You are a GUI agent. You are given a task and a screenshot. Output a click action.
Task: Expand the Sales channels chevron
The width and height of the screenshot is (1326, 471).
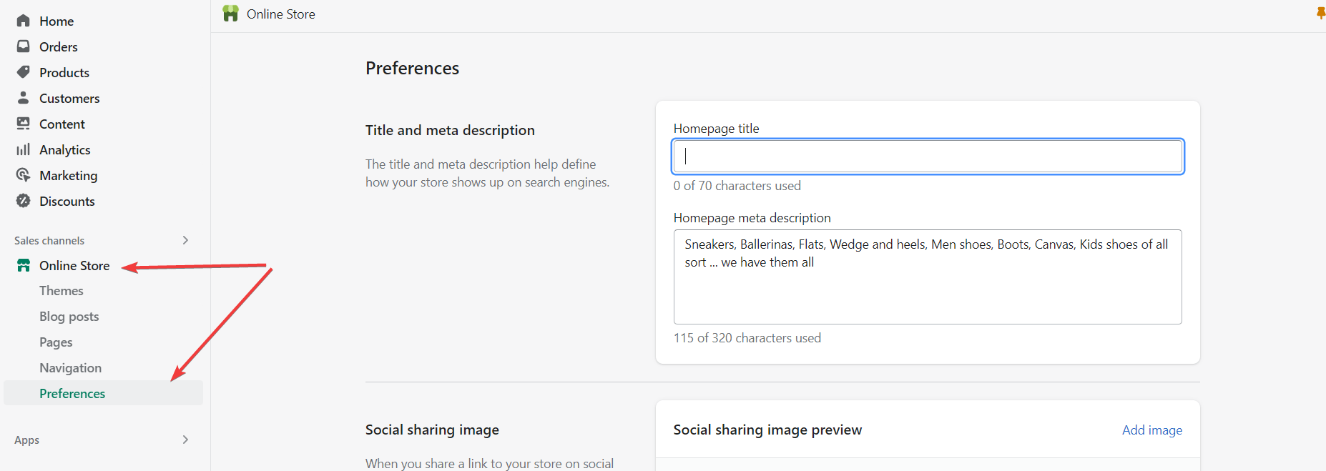185,240
